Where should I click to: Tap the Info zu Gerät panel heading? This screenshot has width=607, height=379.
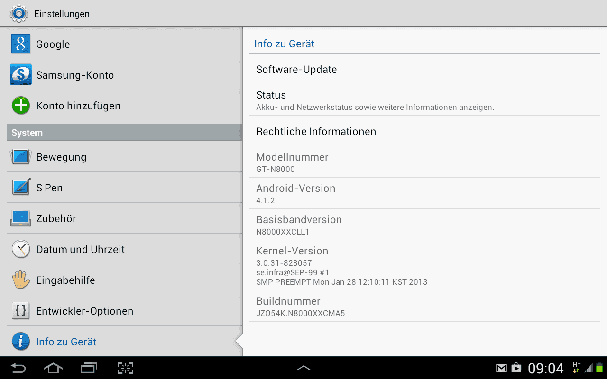(284, 44)
